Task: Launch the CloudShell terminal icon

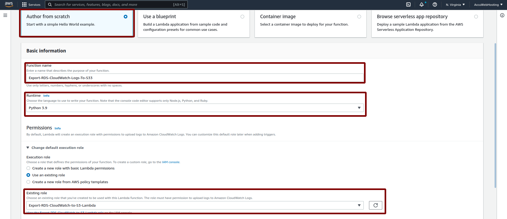Action: pyautogui.click(x=408, y=4)
